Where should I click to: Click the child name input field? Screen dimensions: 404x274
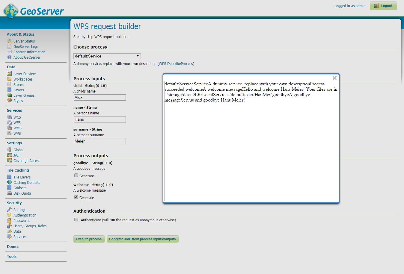pyautogui.click(x=100, y=98)
